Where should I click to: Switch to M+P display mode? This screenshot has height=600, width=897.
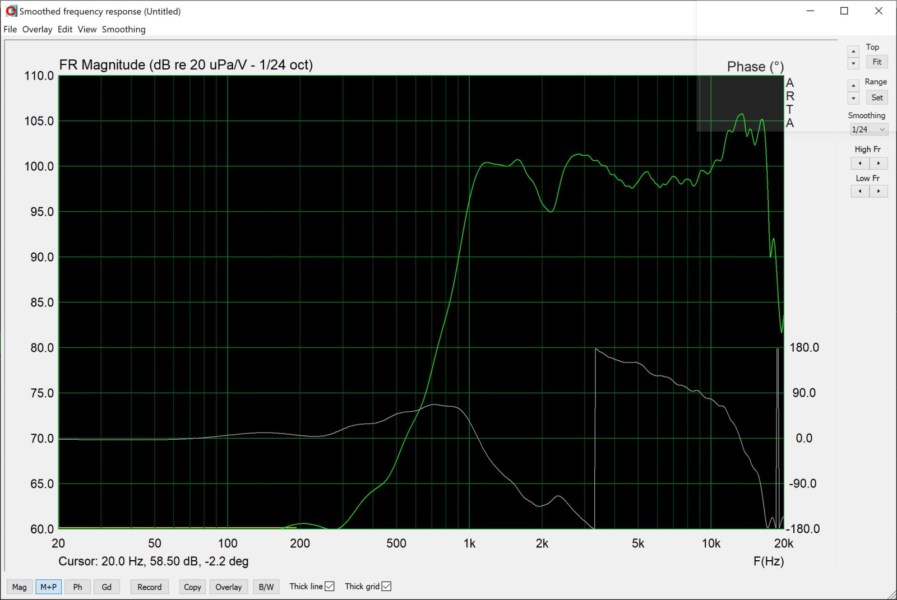[x=48, y=587]
